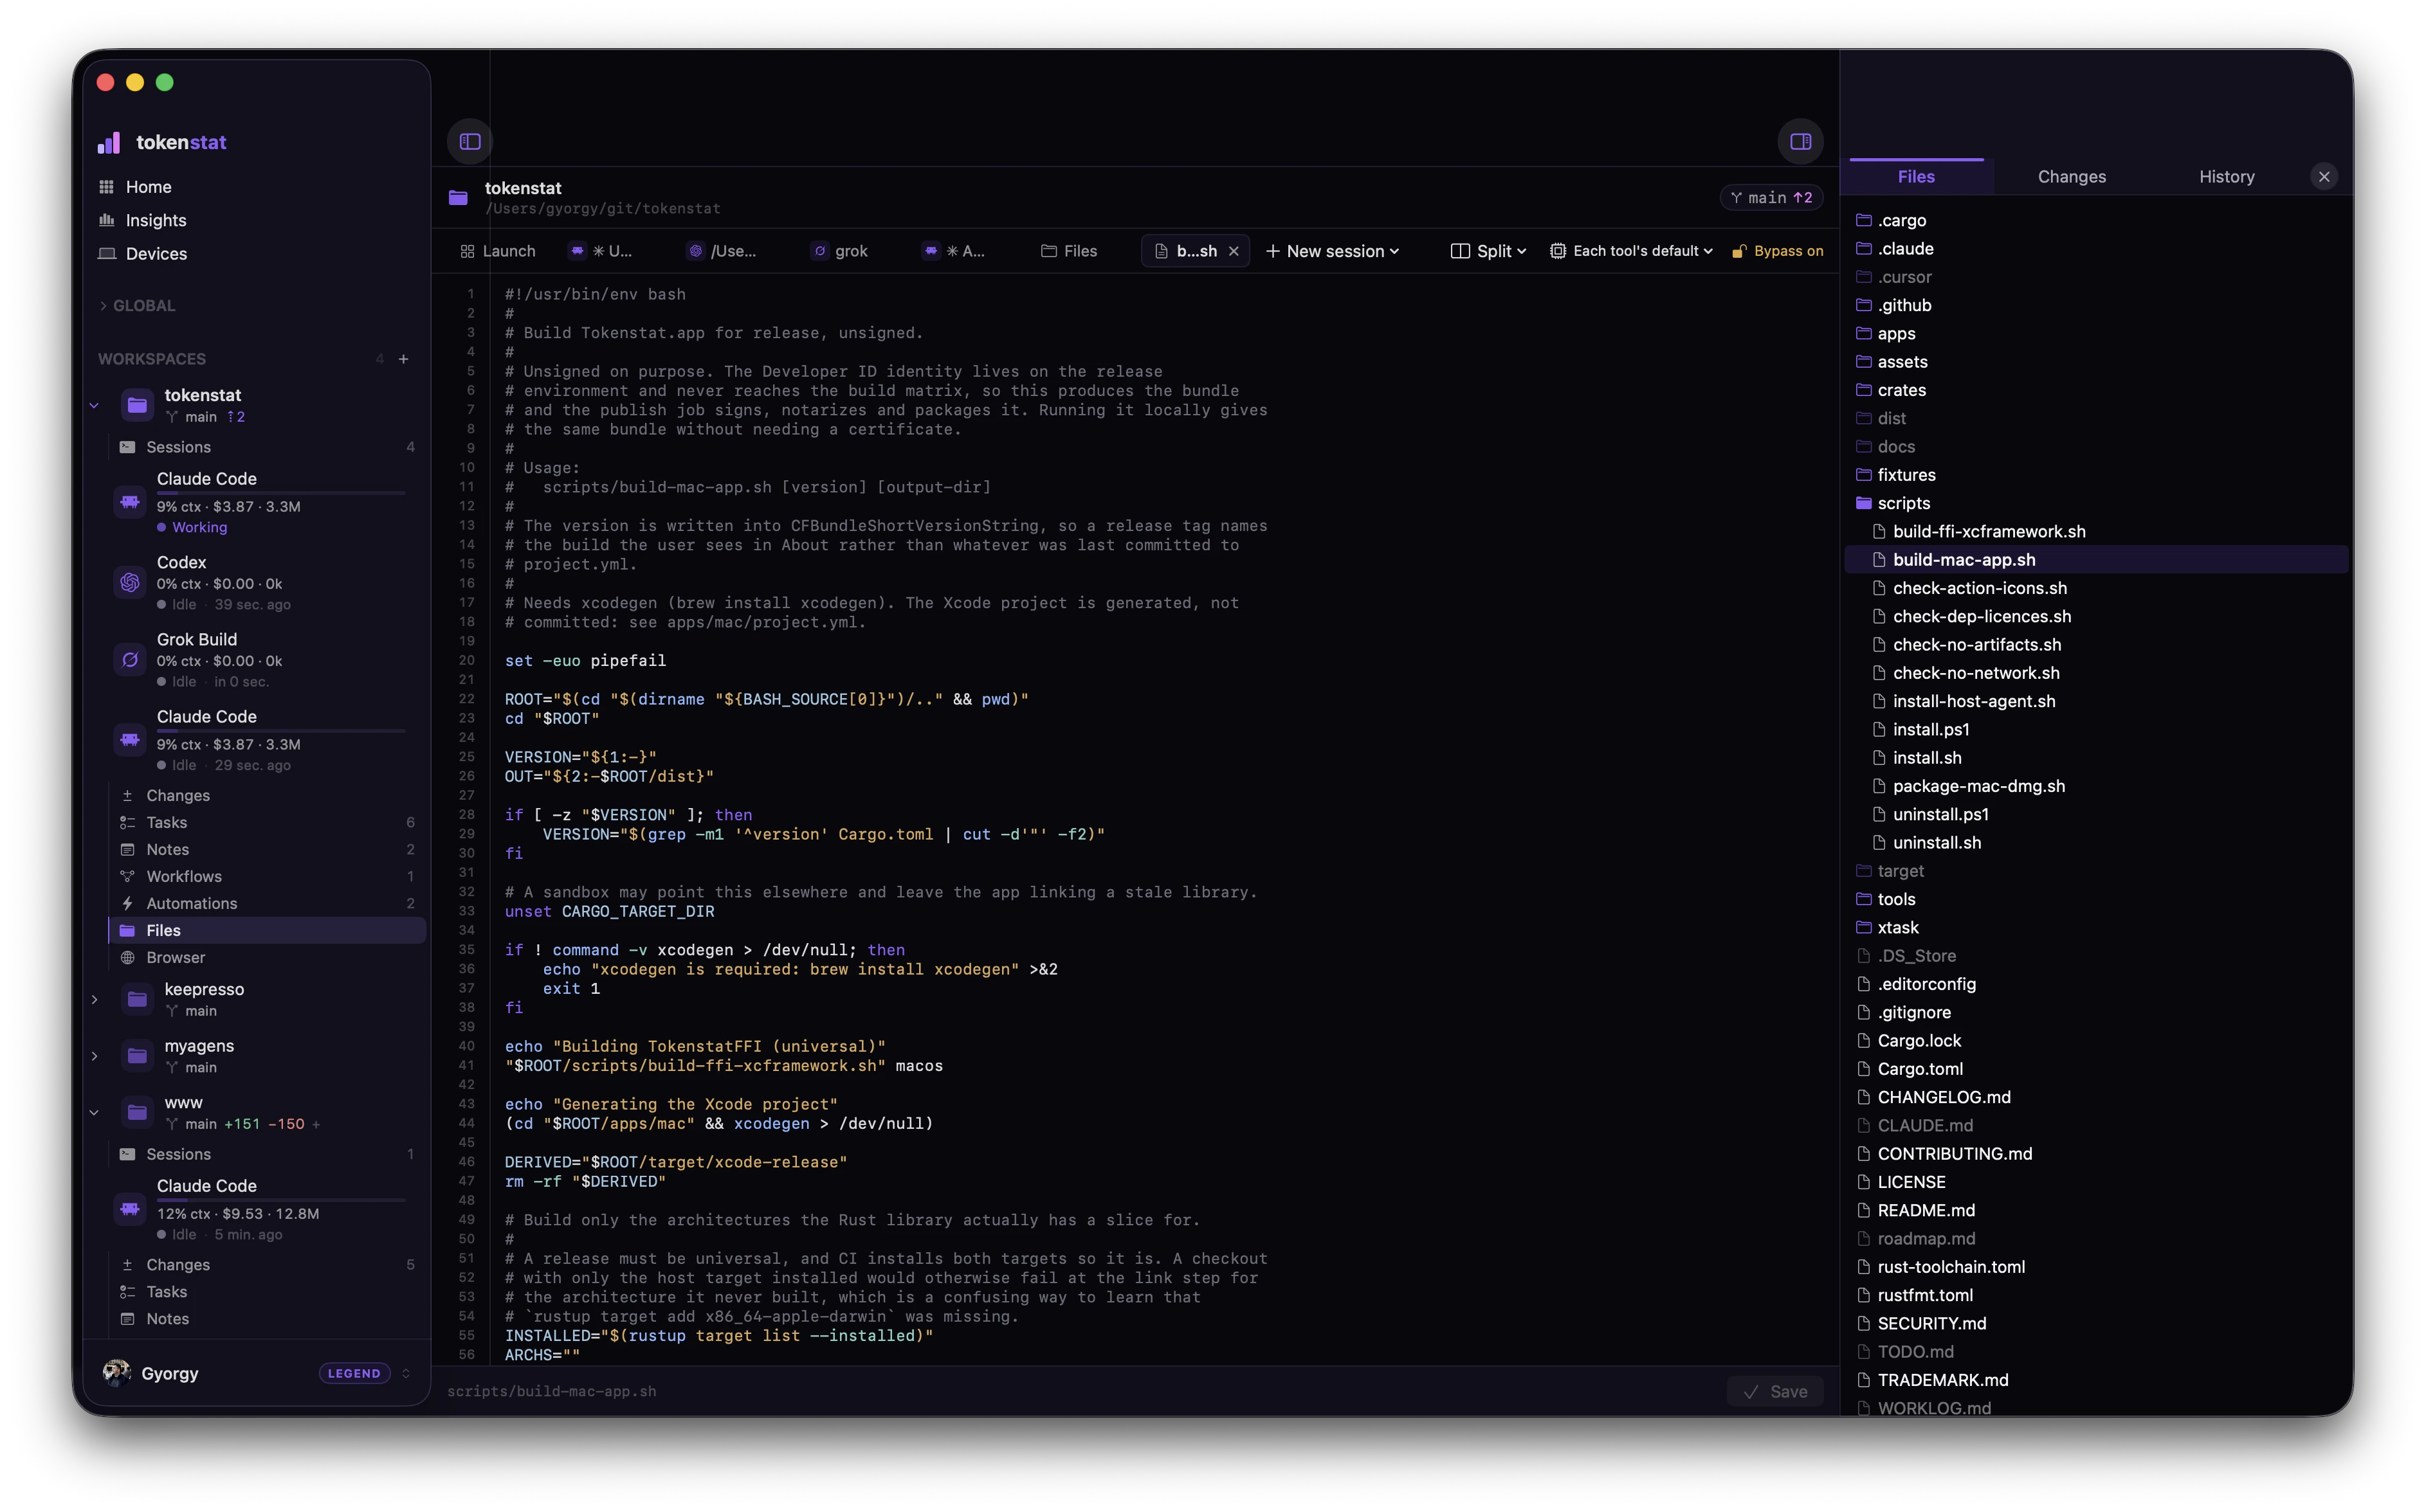2426x1512 pixels.
Task: Switch to the History panel tab
Action: 2226,177
